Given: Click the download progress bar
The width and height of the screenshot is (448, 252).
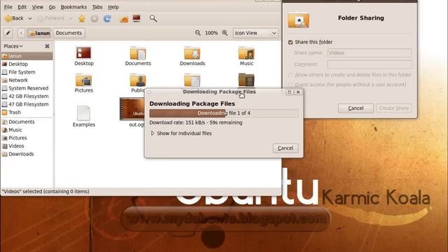Looking at the screenshot, I should click(224, 113).
